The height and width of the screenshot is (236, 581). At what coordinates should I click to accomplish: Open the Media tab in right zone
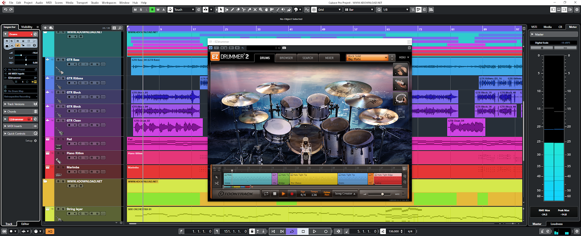tap(548, 27)
